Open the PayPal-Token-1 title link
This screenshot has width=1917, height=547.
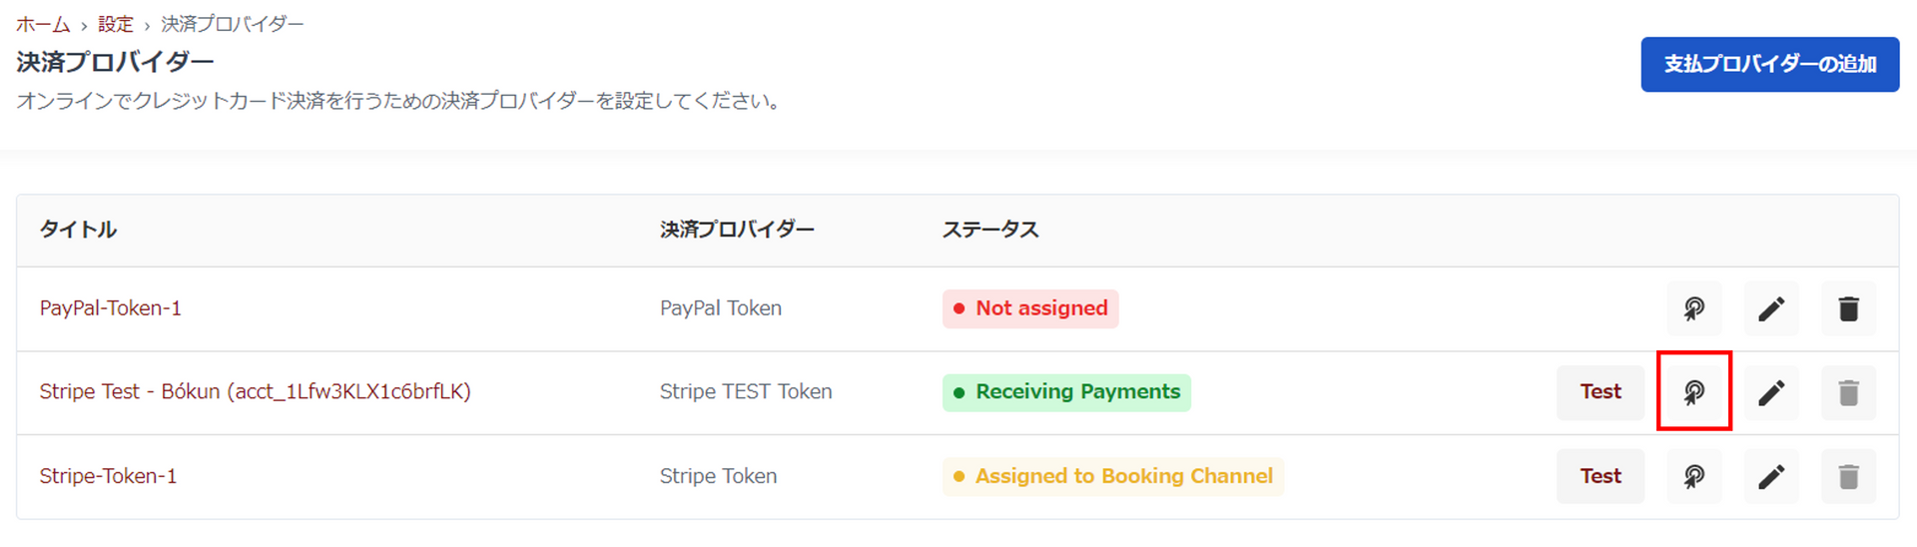(x=111, y=308)
